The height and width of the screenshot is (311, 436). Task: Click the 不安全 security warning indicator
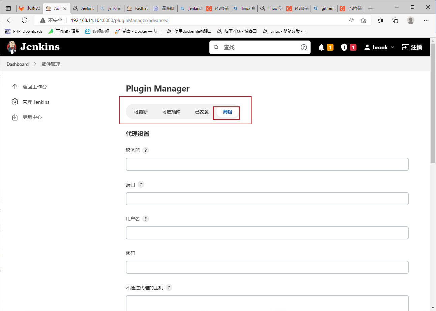[51, 20]
